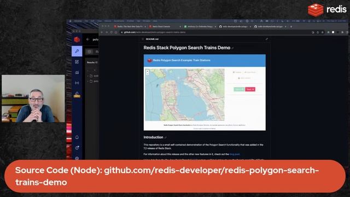
Task: Open the train stations map screenshot in README
Action: [205, 92]
